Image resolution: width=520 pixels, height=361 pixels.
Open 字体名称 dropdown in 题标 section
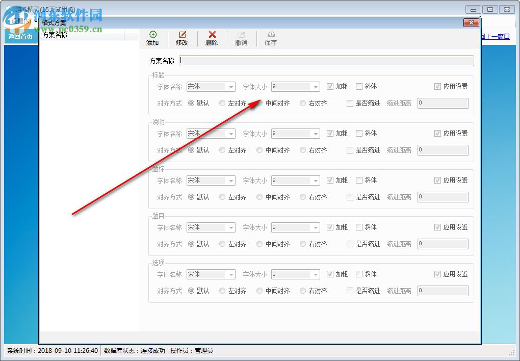(x=231, y=181)
